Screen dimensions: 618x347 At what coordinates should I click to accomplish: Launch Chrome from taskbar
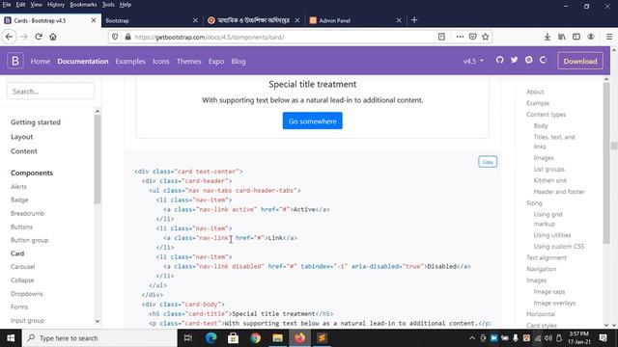coord(255,338)
